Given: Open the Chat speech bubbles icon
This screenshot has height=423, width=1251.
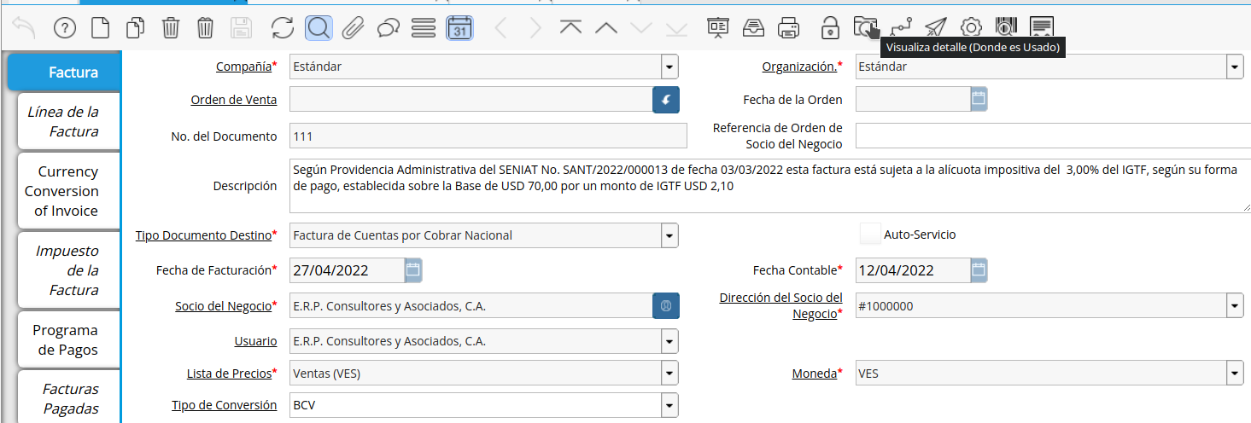Looking at the screenshot, I should (x=389, y=28).
